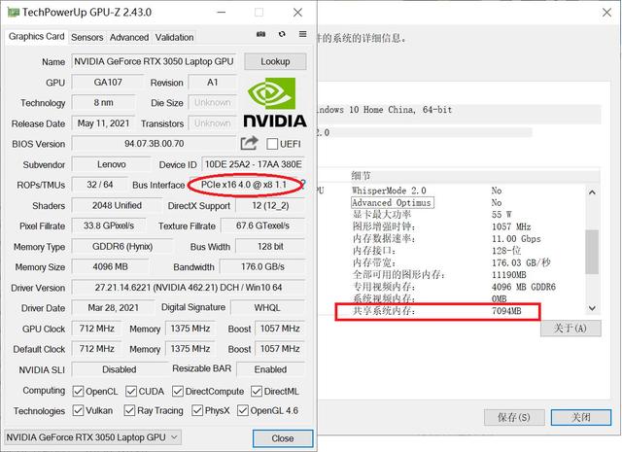Click the 保存(S) button
This screenshot has width=622, height=452.
click(x=514, y=417)
